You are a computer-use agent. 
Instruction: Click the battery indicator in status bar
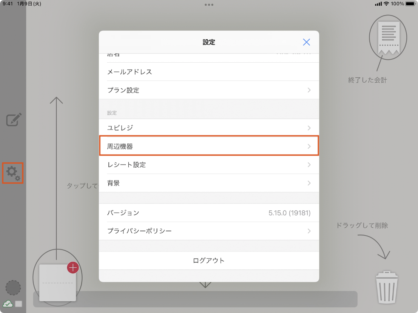click(x=410, y=4)
